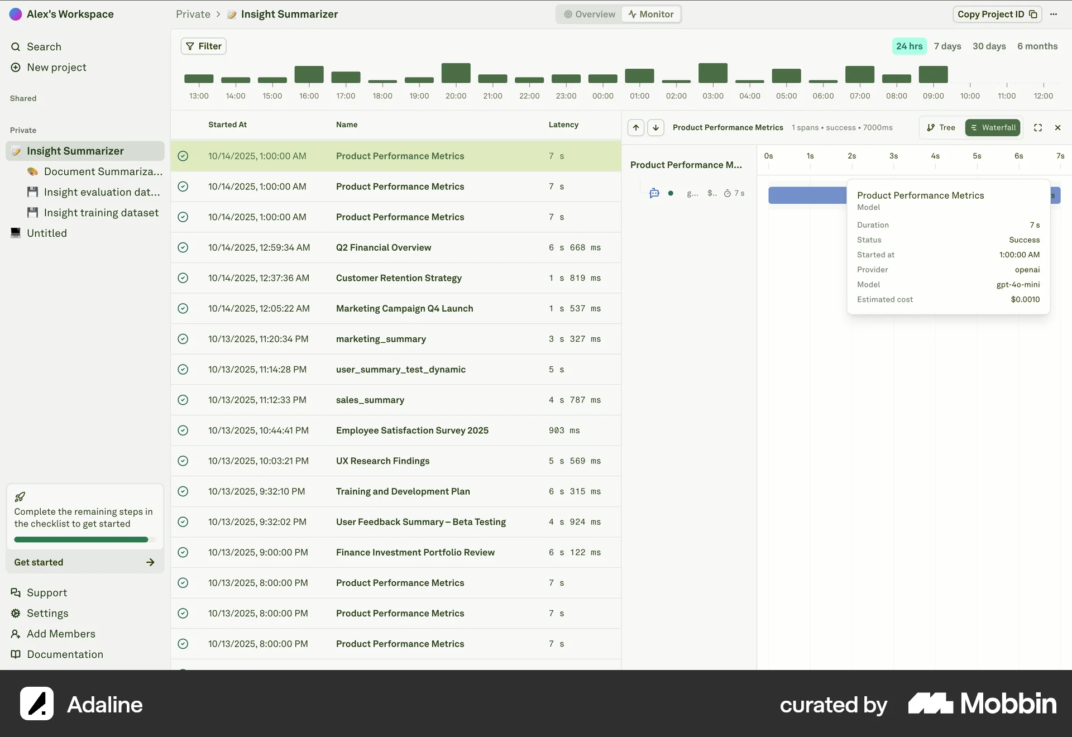Close the trace detail panel

click(1057, 127)
